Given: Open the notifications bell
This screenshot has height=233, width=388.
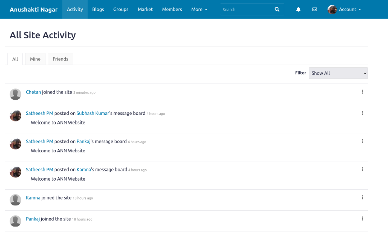Looking at the screenshot, I should 298,9.
